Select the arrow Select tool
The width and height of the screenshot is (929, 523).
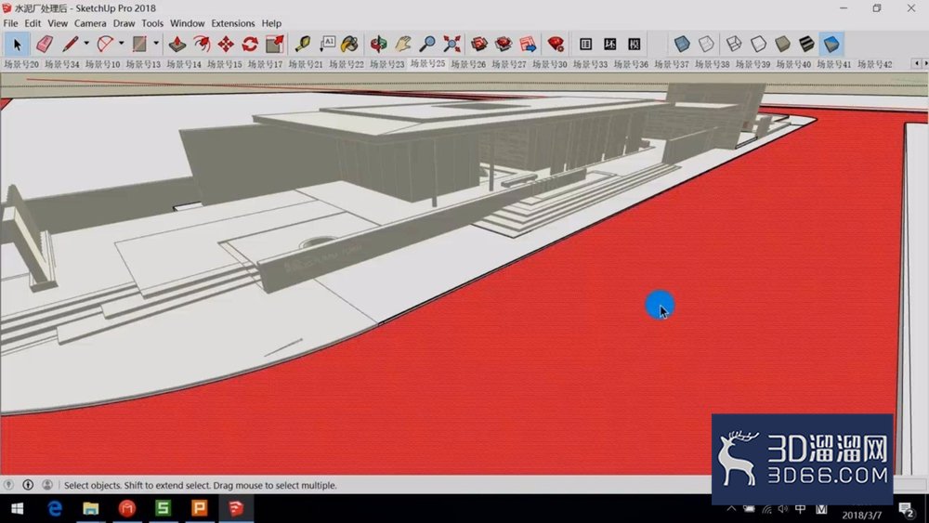click(17, 44)
